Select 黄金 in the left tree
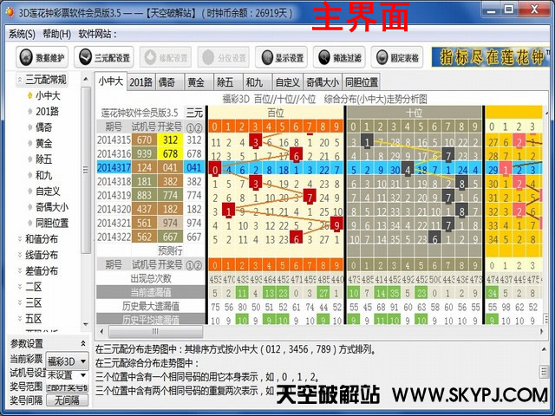The height and width of the screenshot is (416, 555). coord(43,143)
